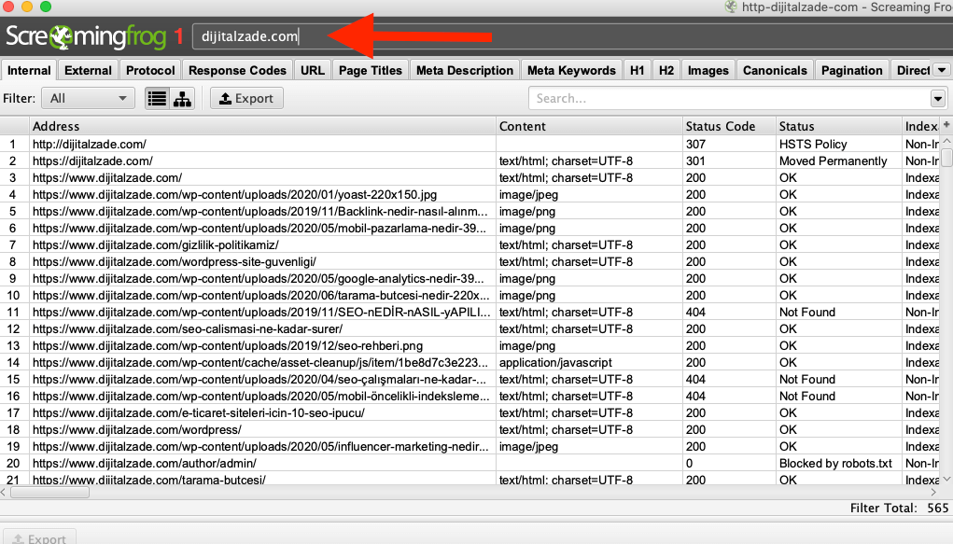Viewport: 953px width, 544px height.
Task: Switch to list view icon
Action: tap(157, 99)
